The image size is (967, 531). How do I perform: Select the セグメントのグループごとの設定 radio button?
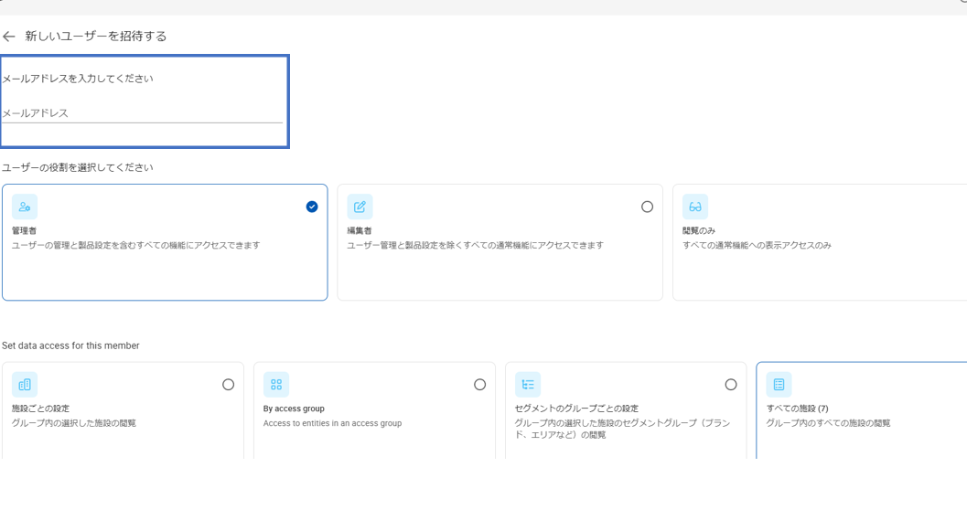coord(731,385)
